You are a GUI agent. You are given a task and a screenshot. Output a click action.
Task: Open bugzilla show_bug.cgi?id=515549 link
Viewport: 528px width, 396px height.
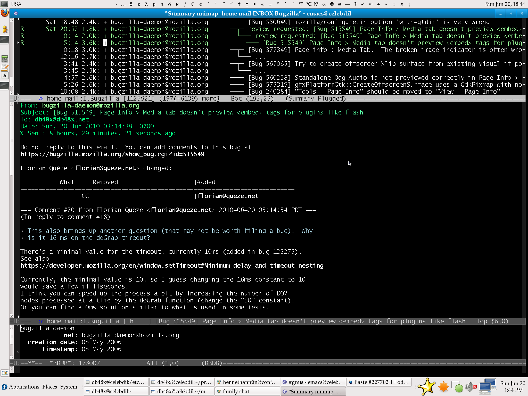pyautogui.click(x=112, y=154)
